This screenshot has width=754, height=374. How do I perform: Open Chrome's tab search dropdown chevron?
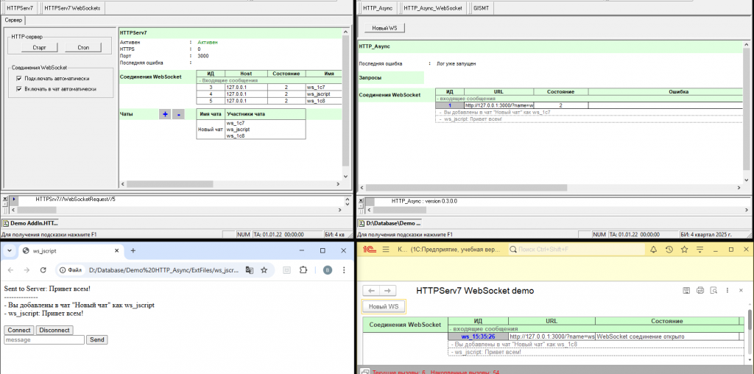[9, 250]
